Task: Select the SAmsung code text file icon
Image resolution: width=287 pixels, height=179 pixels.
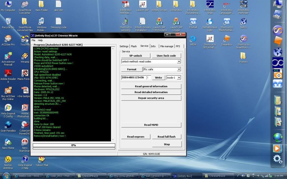Action: (59, 23)
